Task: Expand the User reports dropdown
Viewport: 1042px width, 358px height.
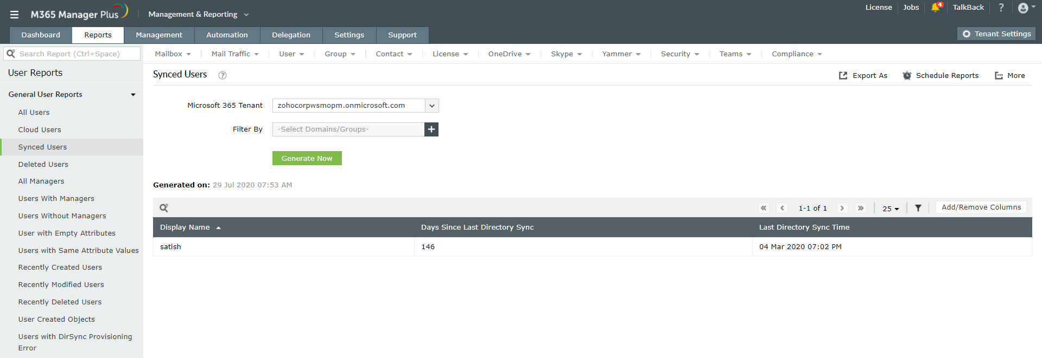Action: click(x=291, y=54)
